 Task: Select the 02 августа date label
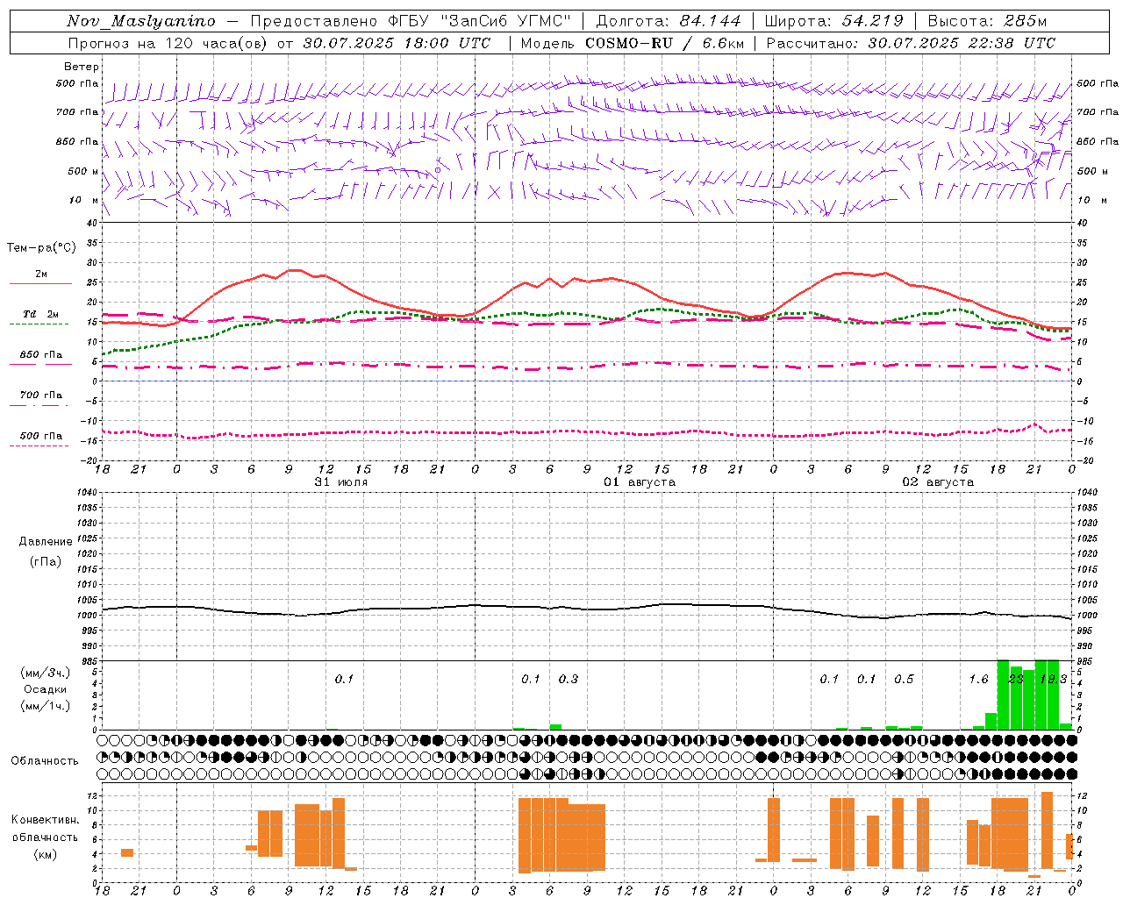point(938,482)
